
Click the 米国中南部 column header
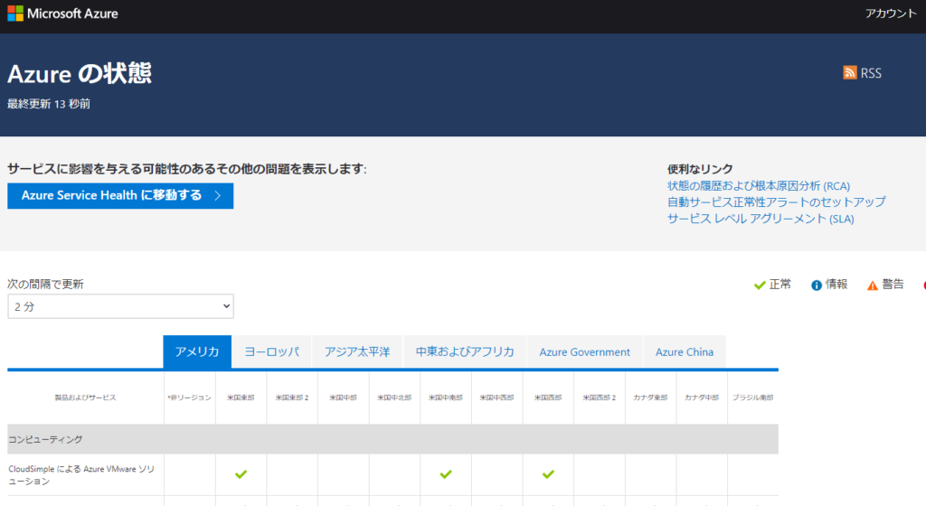tap(446, 398)
